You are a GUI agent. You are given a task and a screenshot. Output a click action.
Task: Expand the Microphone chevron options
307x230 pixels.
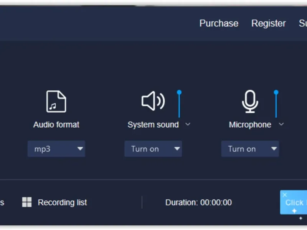pyautogui.click(x=281, y=124)
